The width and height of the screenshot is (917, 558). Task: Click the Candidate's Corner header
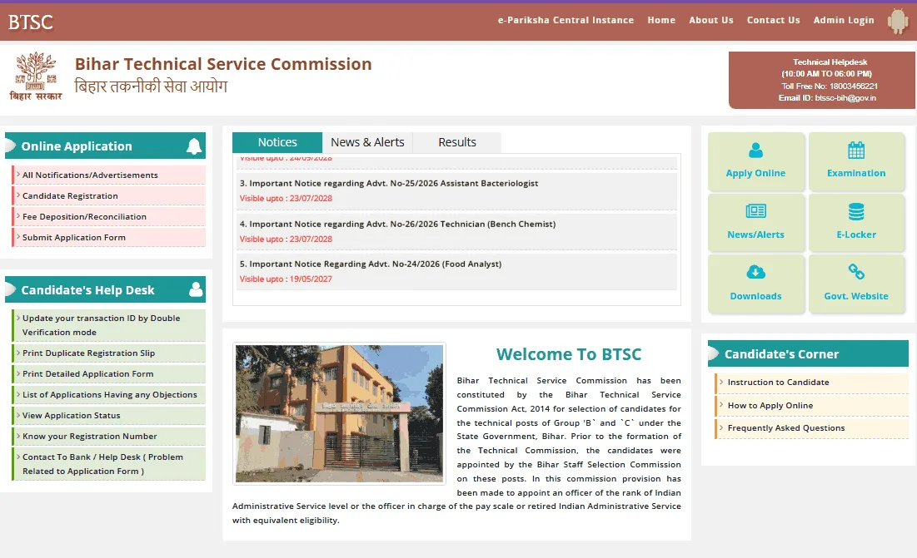point(808,353)
